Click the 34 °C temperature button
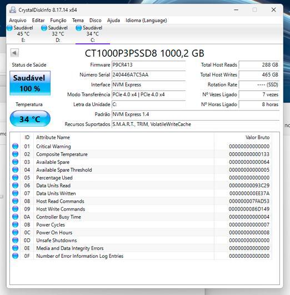The width and height of the screenshot is (290, 295). coord(30,119)
